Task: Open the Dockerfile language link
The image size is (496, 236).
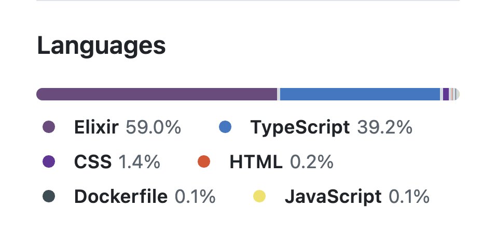Action: click(129, 197)
